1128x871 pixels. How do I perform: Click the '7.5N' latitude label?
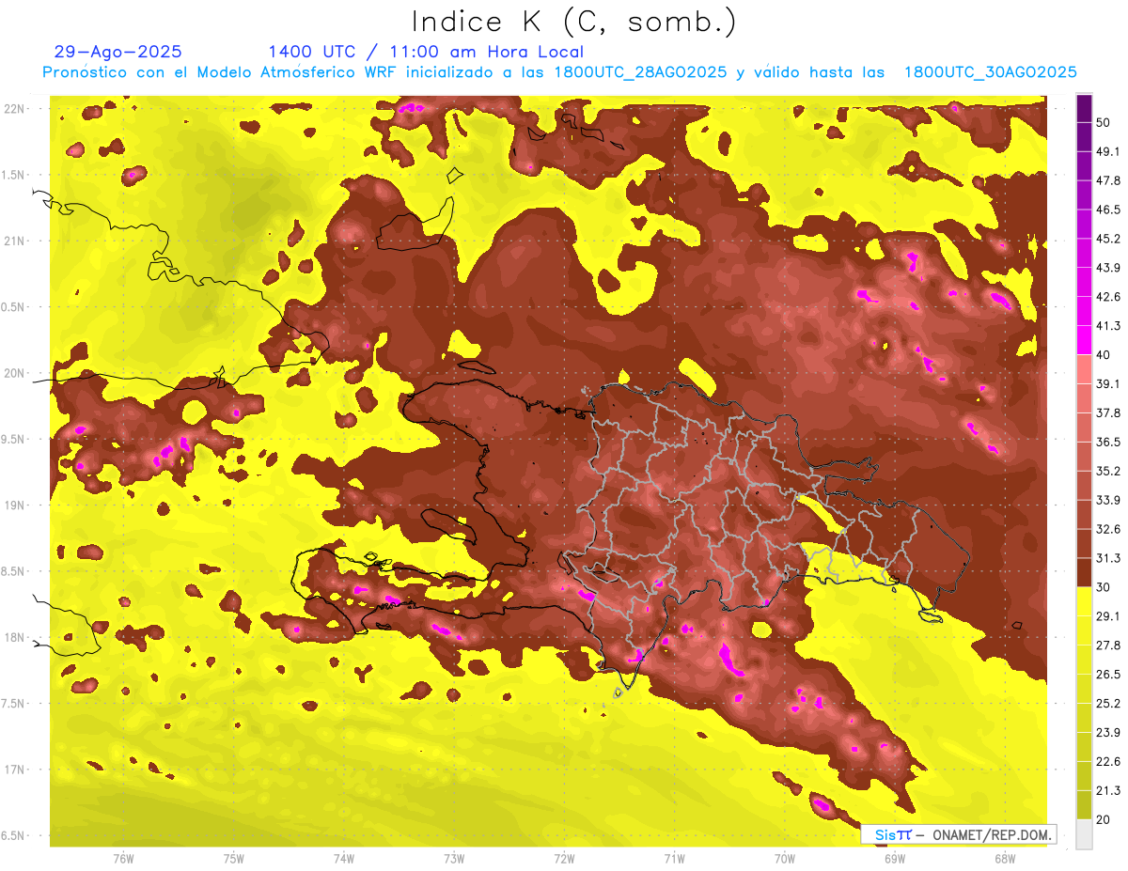[13, 703]
